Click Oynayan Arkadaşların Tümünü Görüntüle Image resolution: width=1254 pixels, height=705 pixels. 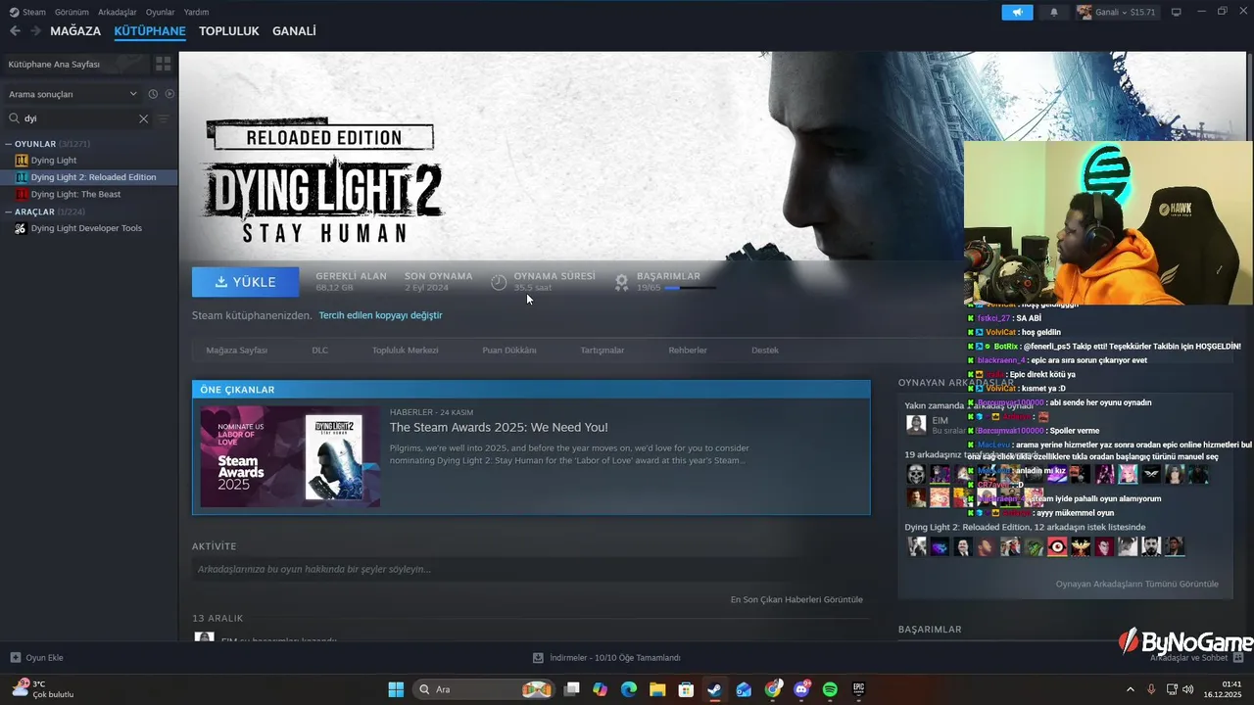tap(1136, 584)
